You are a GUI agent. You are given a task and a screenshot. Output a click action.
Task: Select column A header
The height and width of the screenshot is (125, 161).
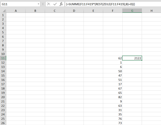(x=16, y=11)
